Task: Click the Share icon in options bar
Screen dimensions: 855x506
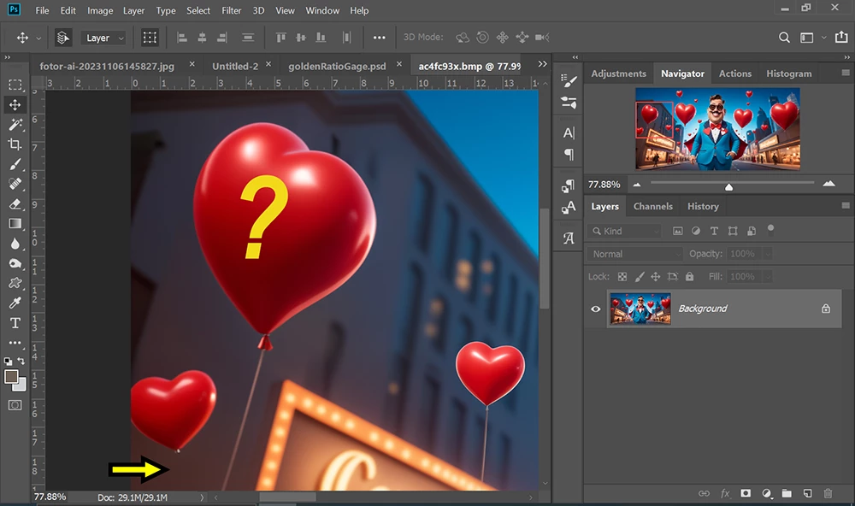Action: 841,37
